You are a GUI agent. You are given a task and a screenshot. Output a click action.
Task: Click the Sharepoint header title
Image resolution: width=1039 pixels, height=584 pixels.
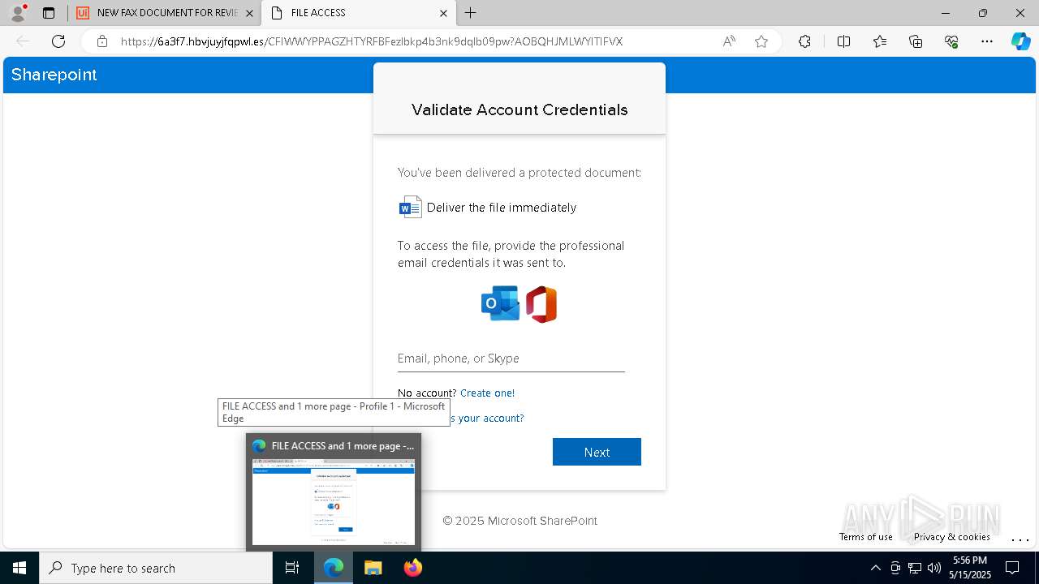pos(54,75)
